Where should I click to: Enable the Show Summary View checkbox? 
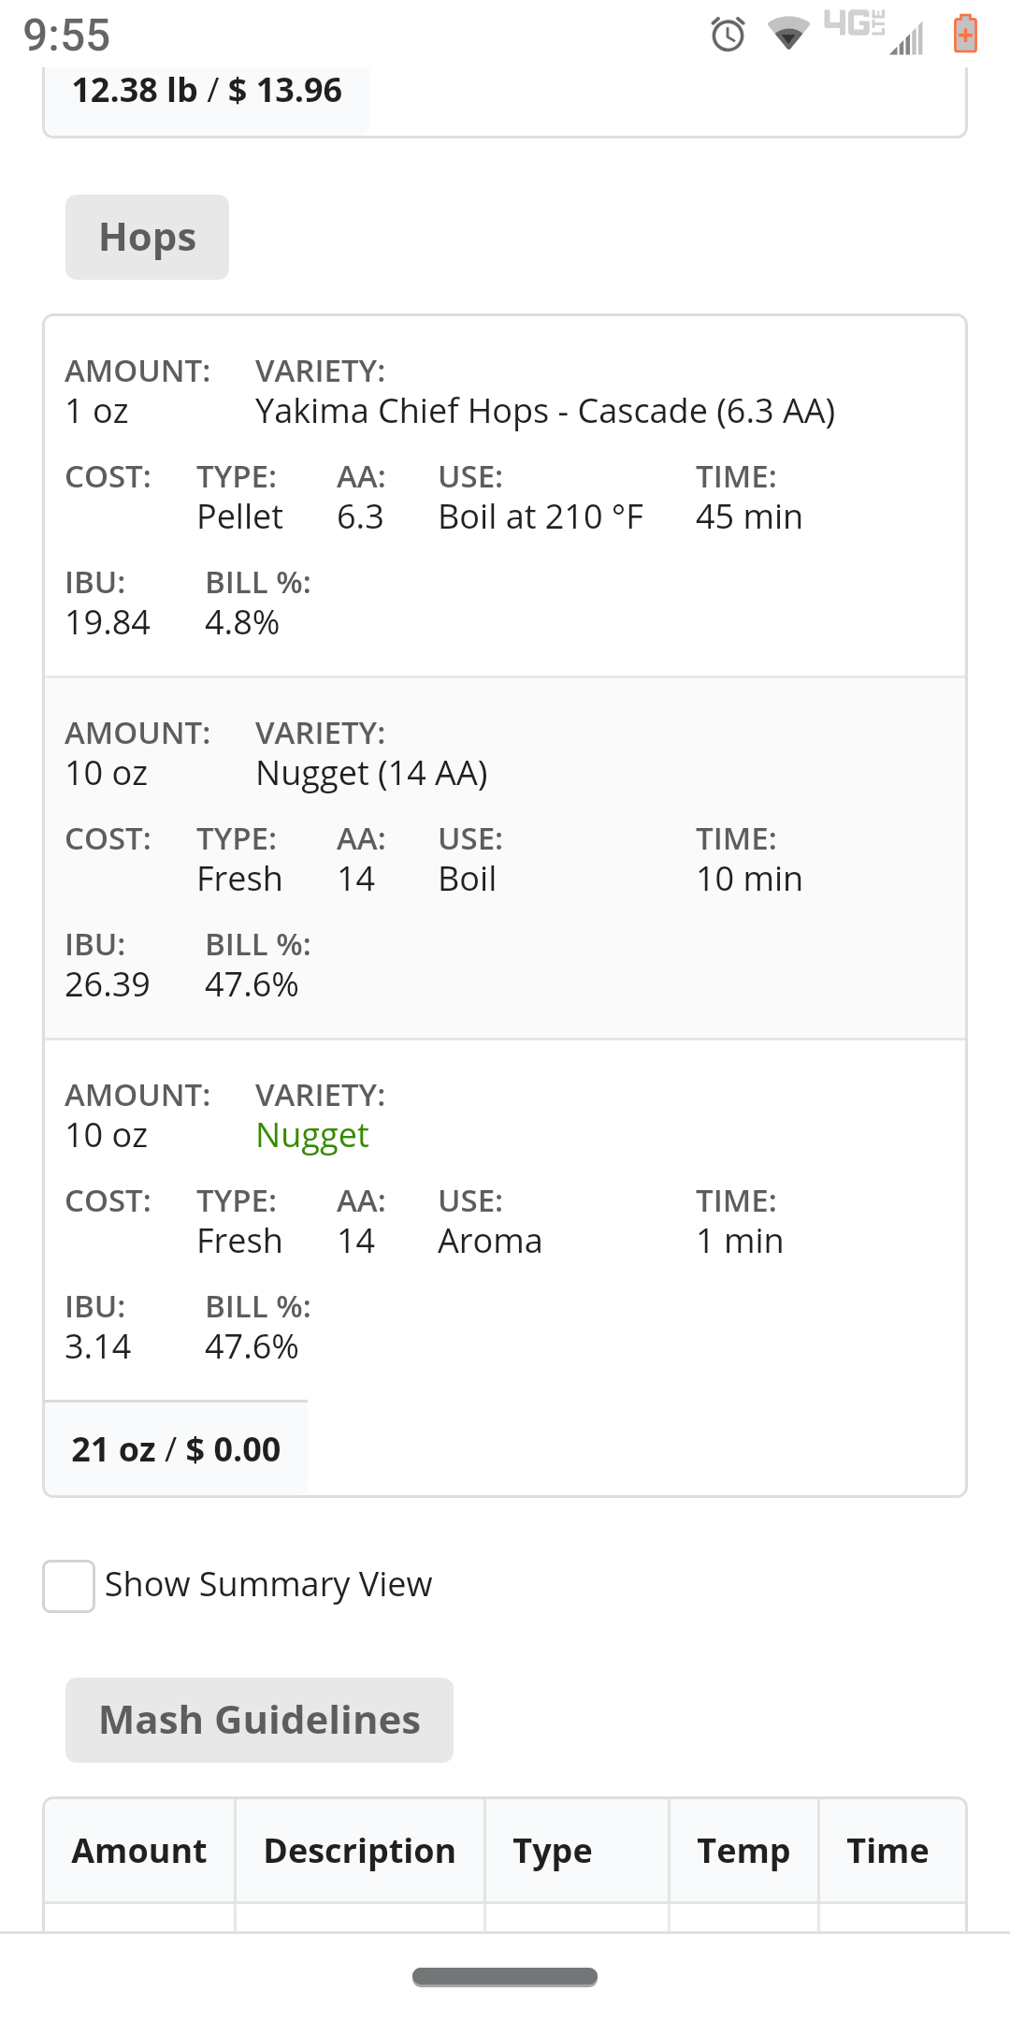pyautogui.click(x=68, y=1586)
